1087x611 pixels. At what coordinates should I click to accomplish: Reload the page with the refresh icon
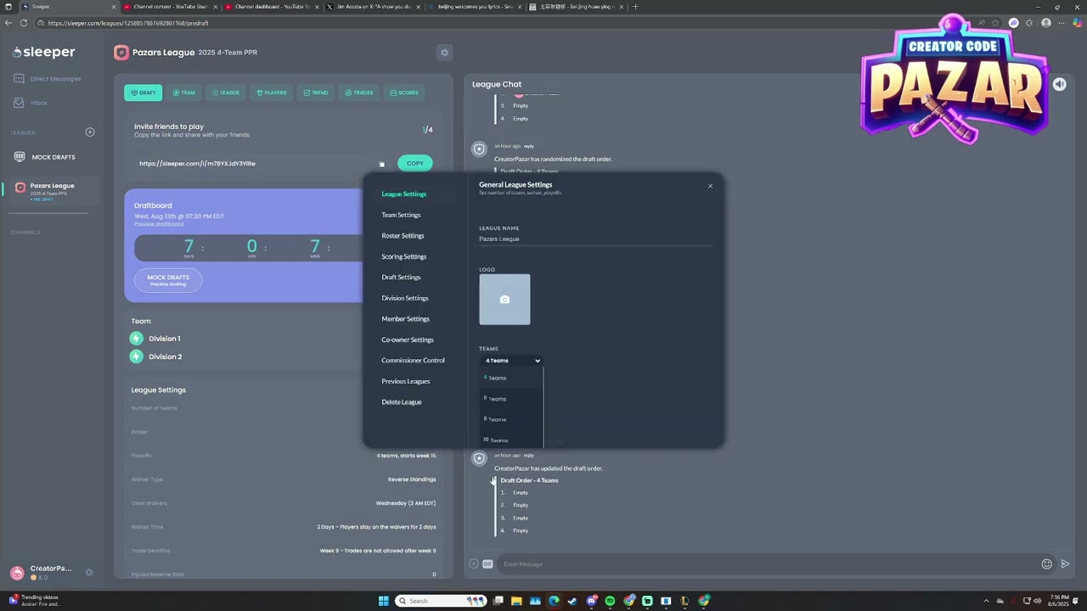25,23
